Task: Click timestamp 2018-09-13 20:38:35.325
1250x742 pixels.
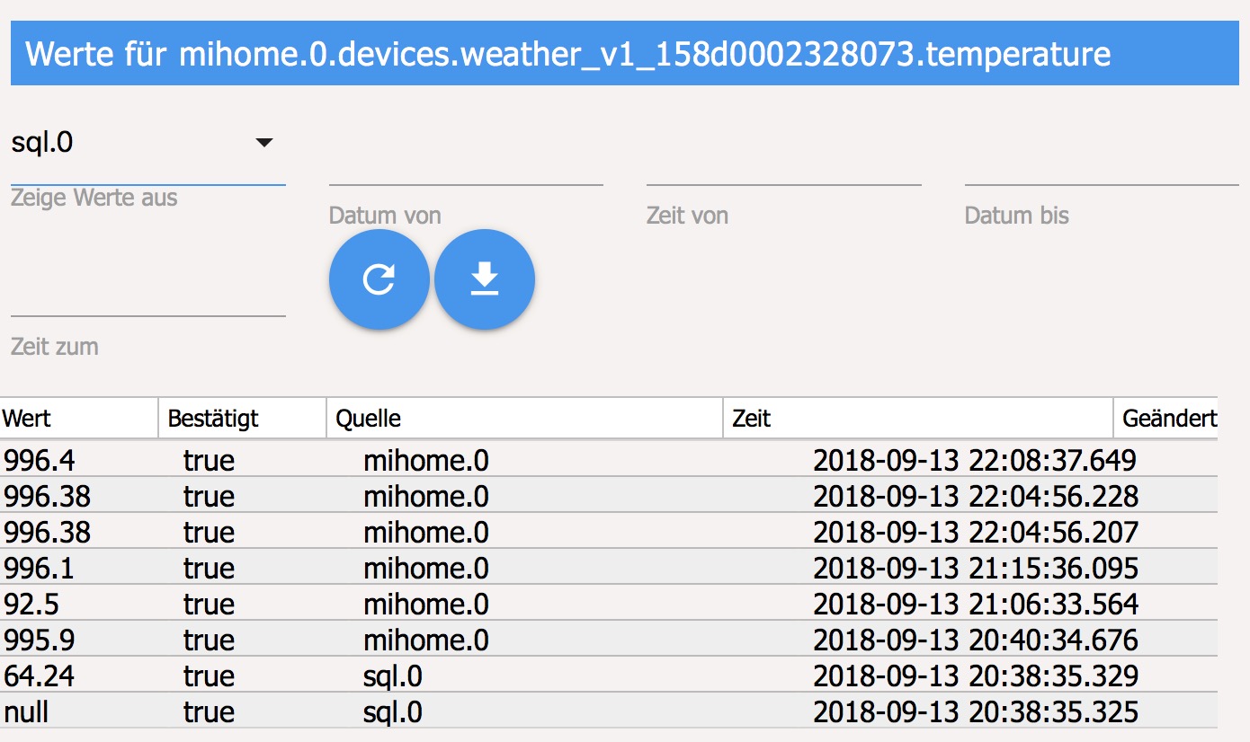Action: [x=976, y=711]
